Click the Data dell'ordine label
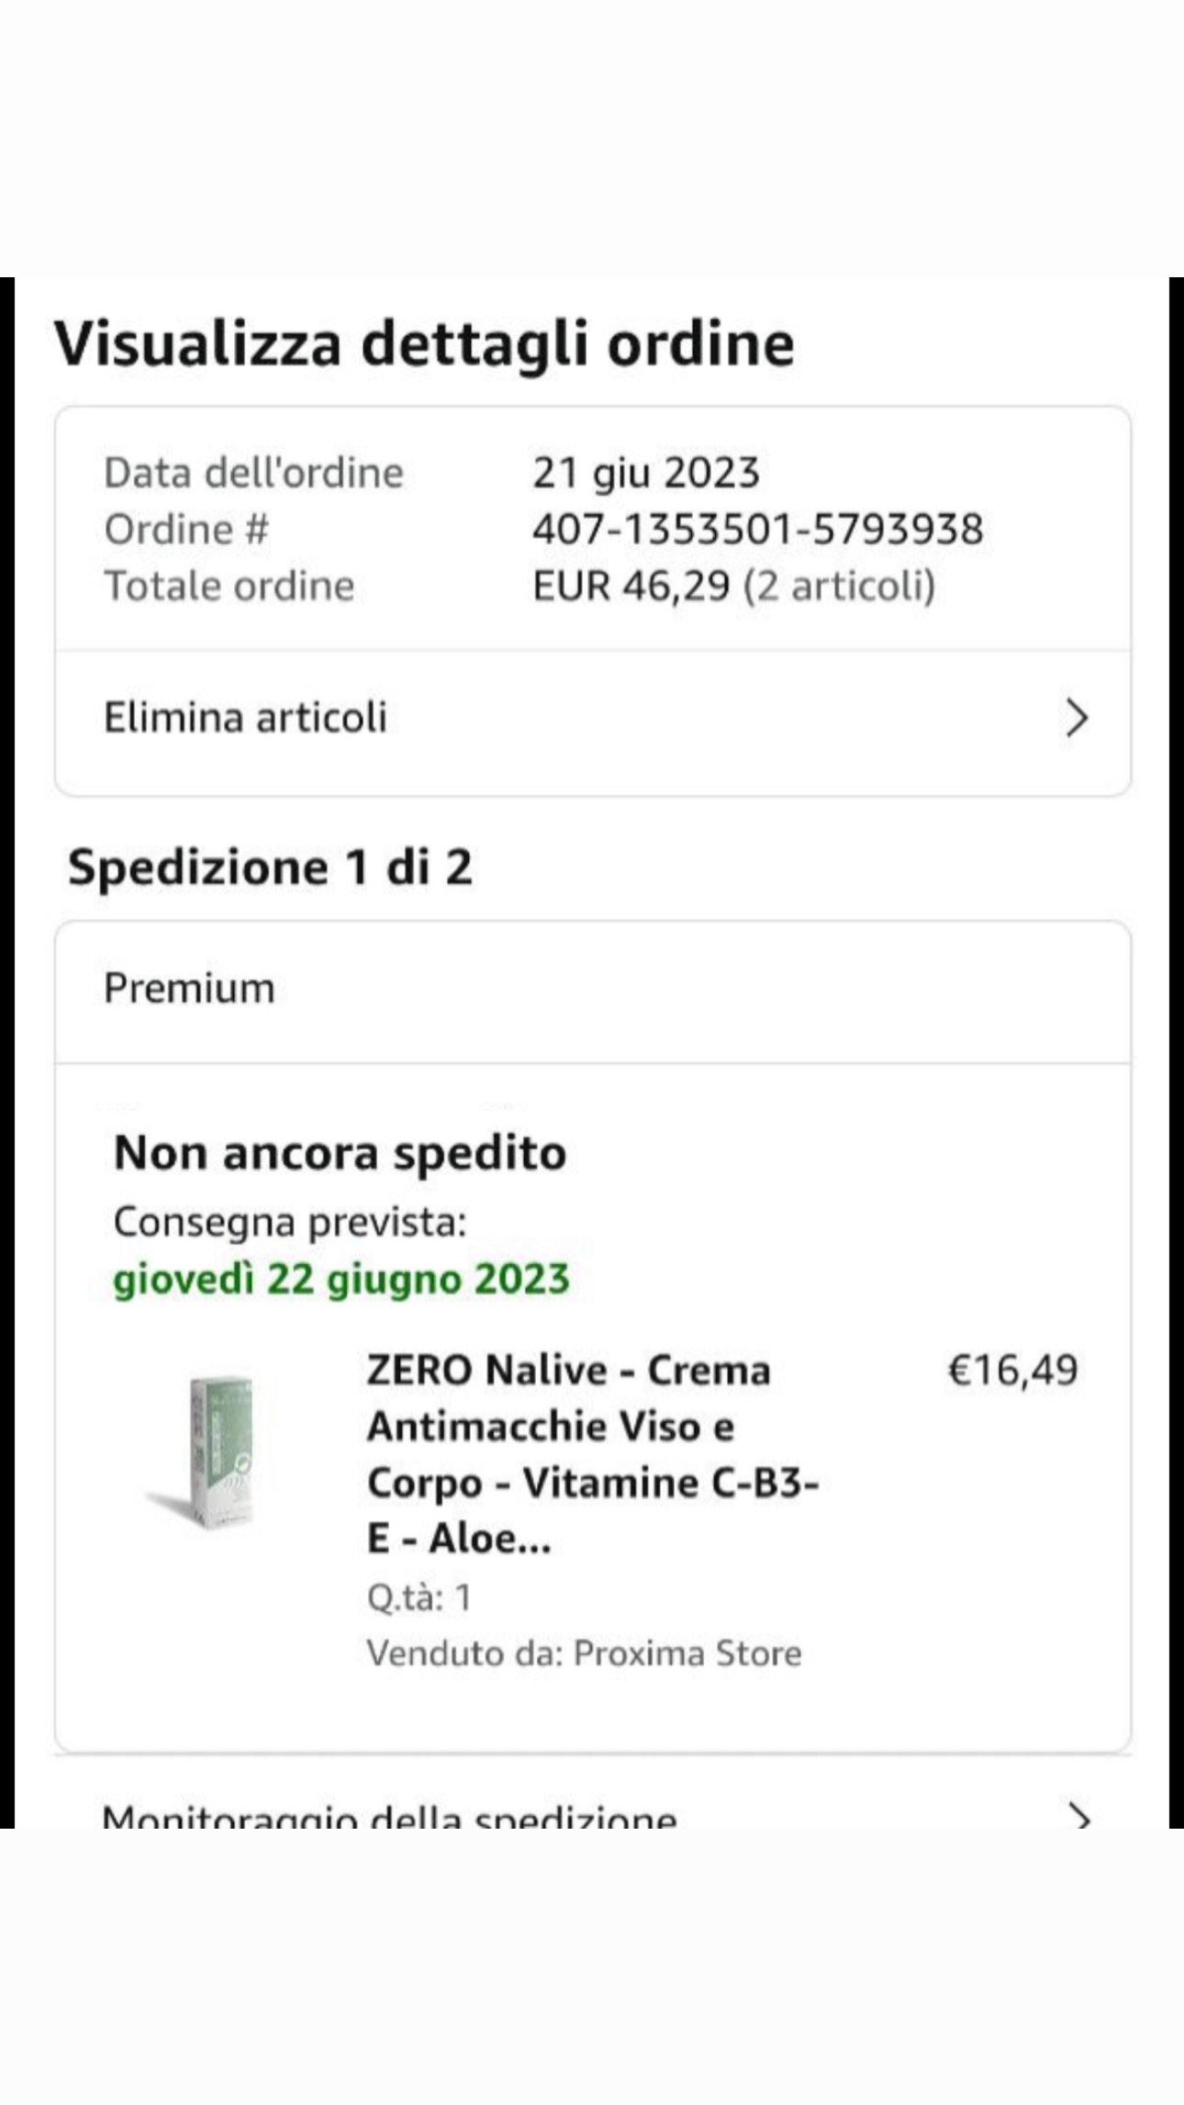Viewport: 1184px width, 2105px height. click(x=253, y=474)
